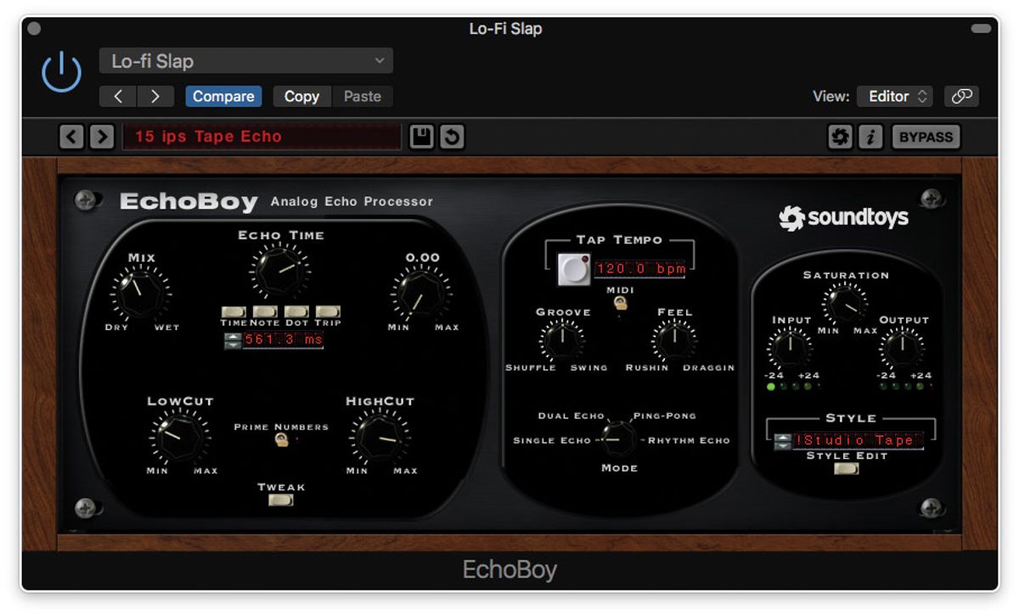This screenshot has height=616, width=1019.
Task: Click the 120.0 bpm tempo field
Action: pos(640,269)
